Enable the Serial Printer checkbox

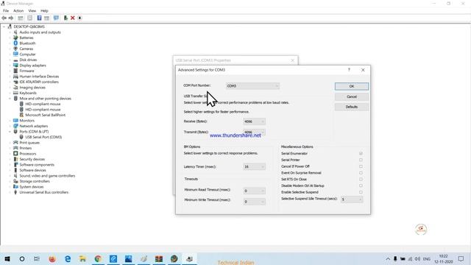[361, 160]
